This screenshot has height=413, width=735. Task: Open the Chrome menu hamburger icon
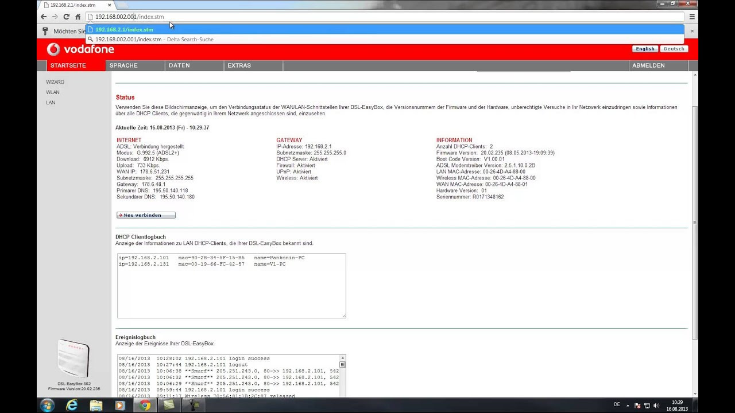point(692,17)
